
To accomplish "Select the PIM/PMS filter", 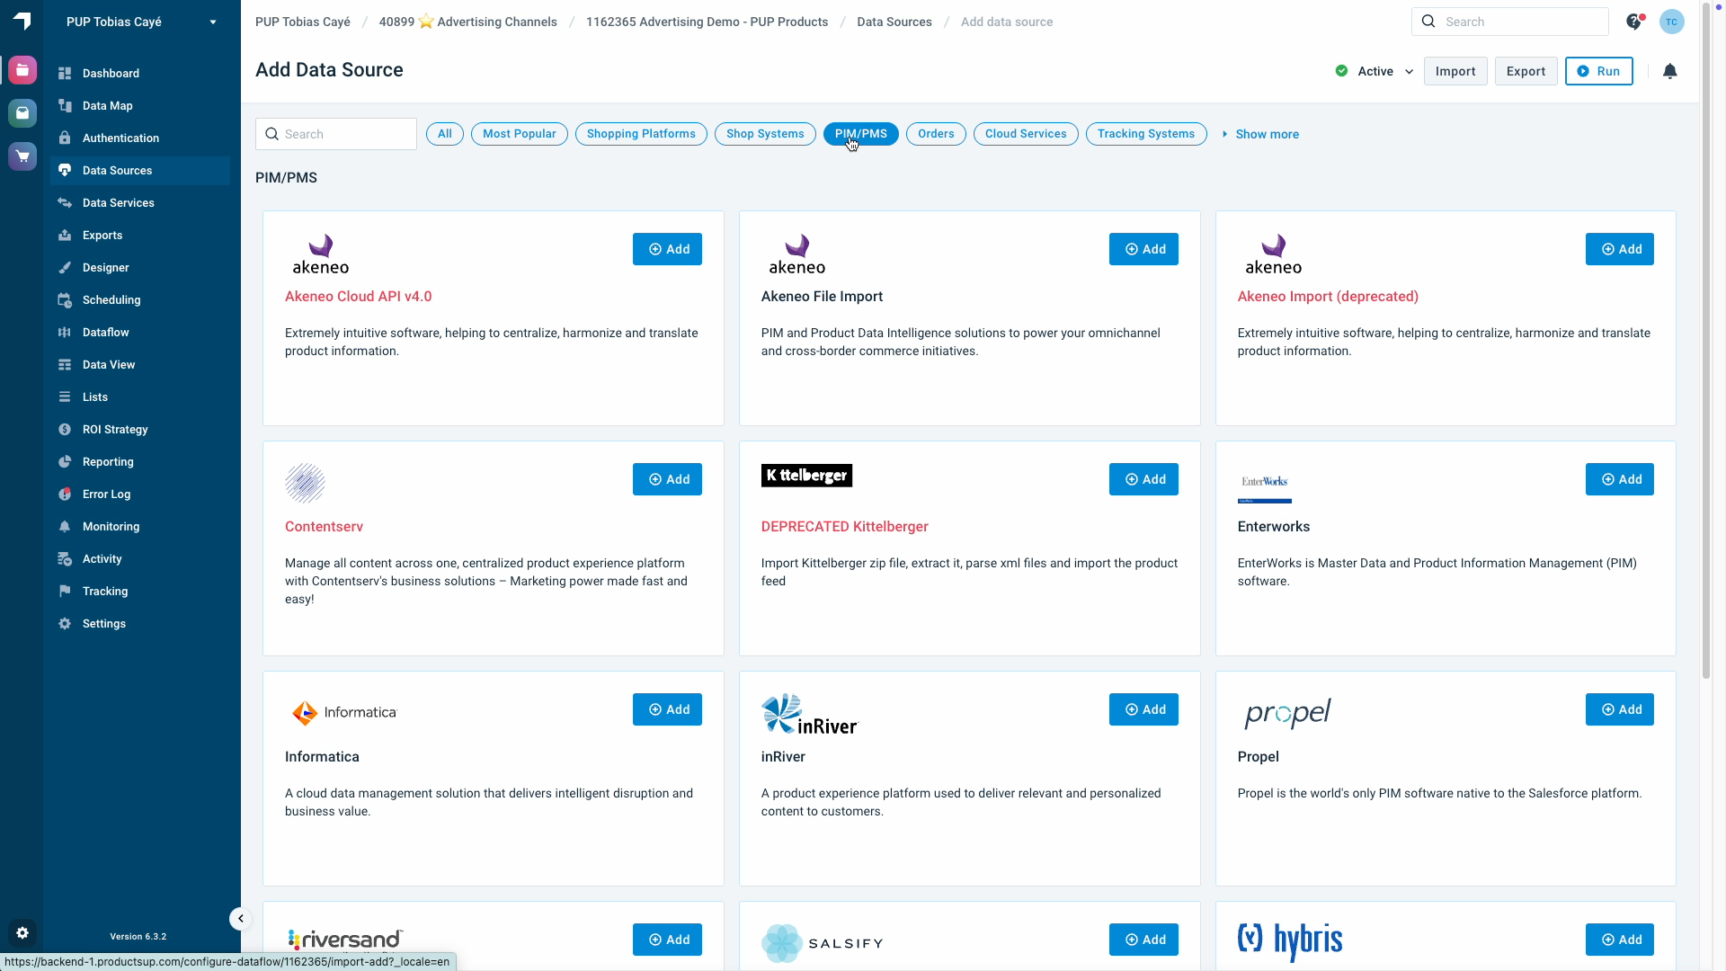I will [x=861, y=134].
